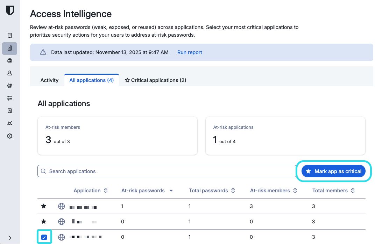The height and width of the screenshot is (244, 382).
Task: Open Groups via the multi-person sidebar icon
Action: click(x=10, y=86)
